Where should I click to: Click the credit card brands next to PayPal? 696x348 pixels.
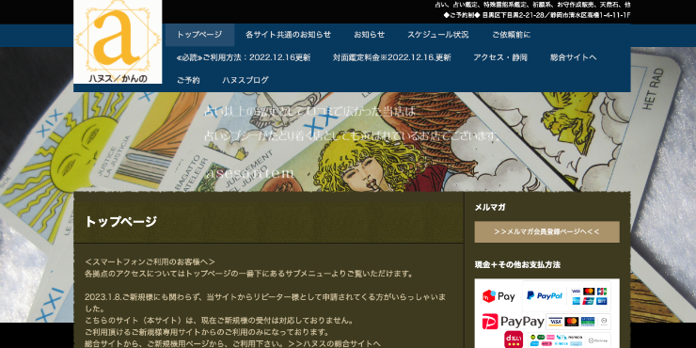click(589, 296)
